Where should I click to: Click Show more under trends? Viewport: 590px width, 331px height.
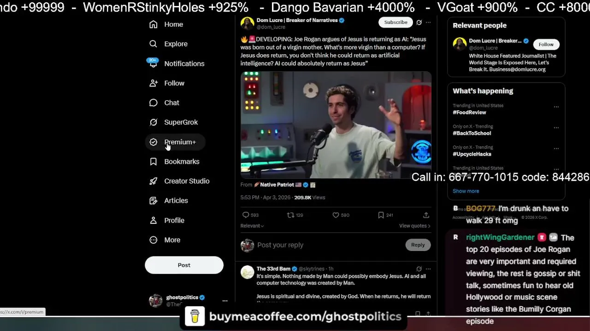click(466, 191)
